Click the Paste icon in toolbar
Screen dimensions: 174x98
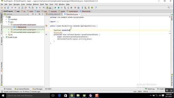(x=26, y=8)
